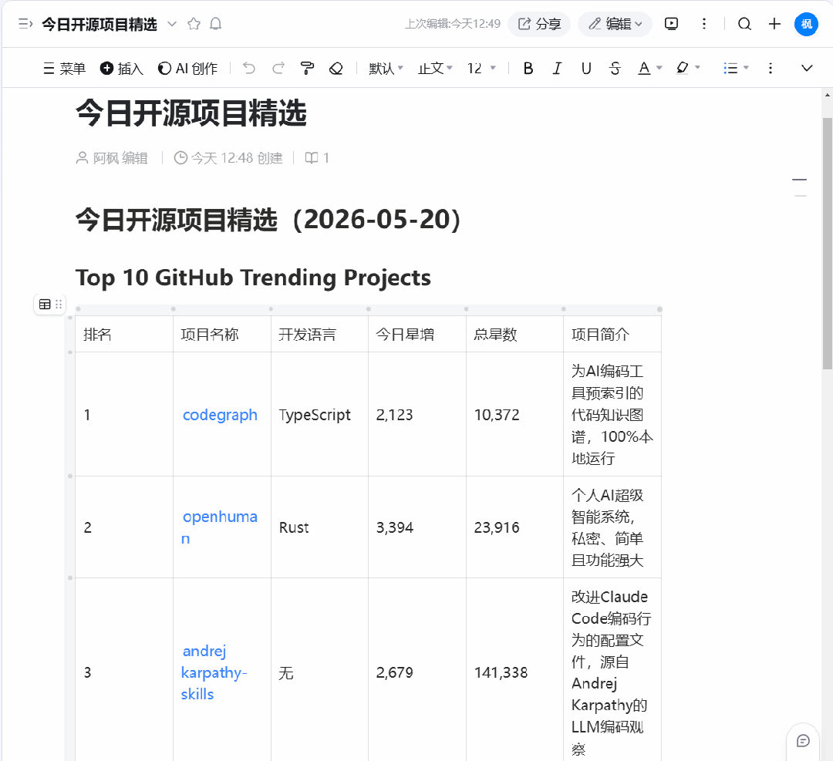Open the font size 12 dropdown
Viewport: 833px width, 761px height.
pos(481,69)
